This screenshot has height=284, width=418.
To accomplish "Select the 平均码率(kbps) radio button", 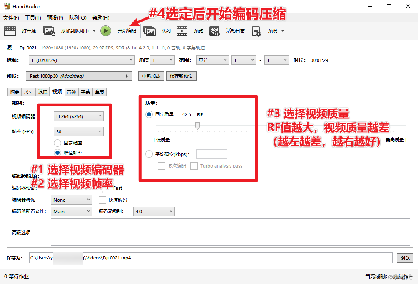I will tap(149, 154).
